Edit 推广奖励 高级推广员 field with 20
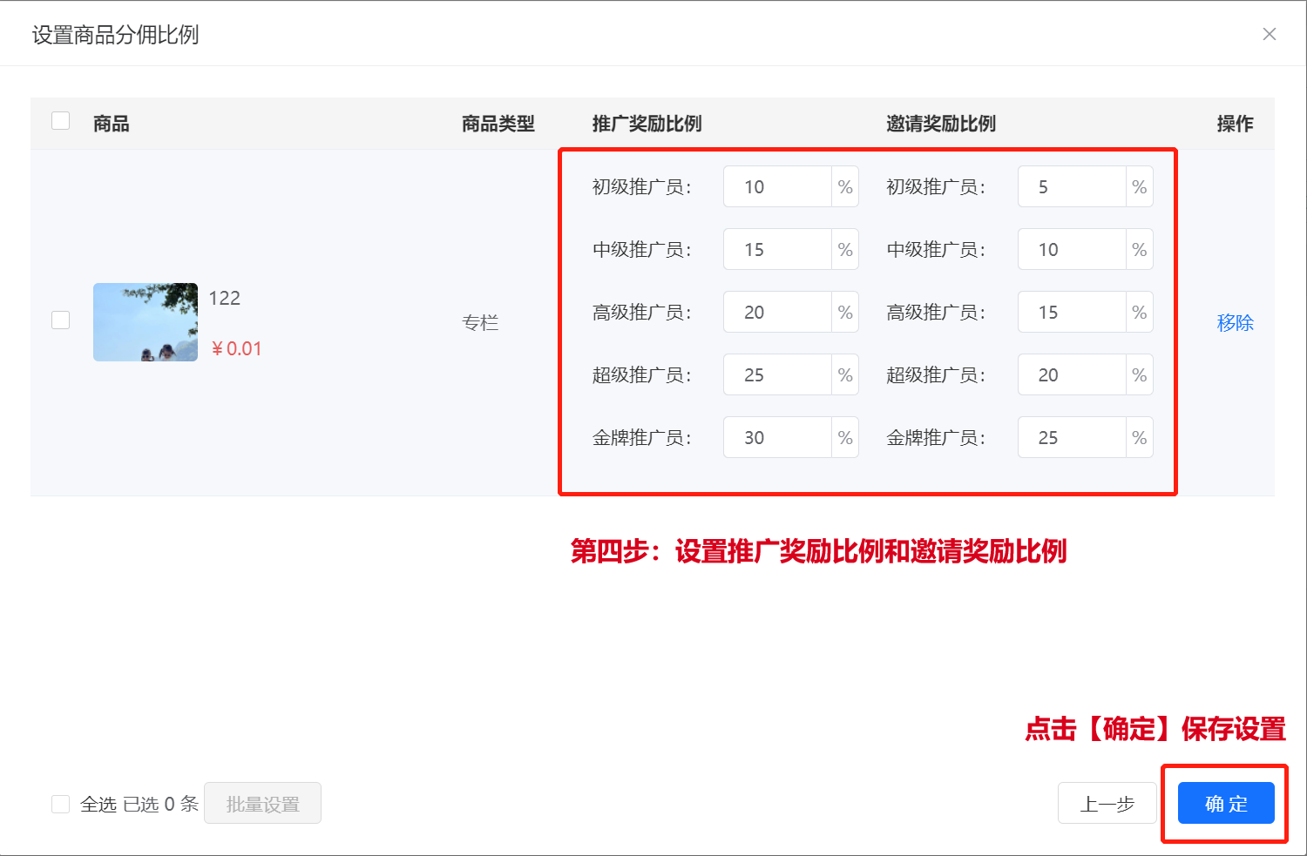Viewport: 1307px width, 856px height. 777,312
